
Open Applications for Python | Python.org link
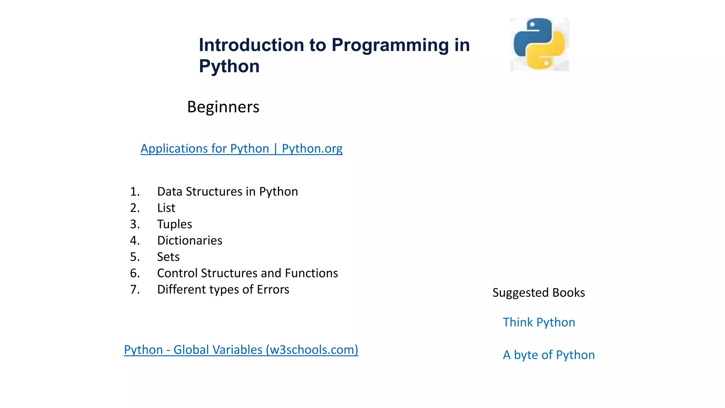[241, 148]
